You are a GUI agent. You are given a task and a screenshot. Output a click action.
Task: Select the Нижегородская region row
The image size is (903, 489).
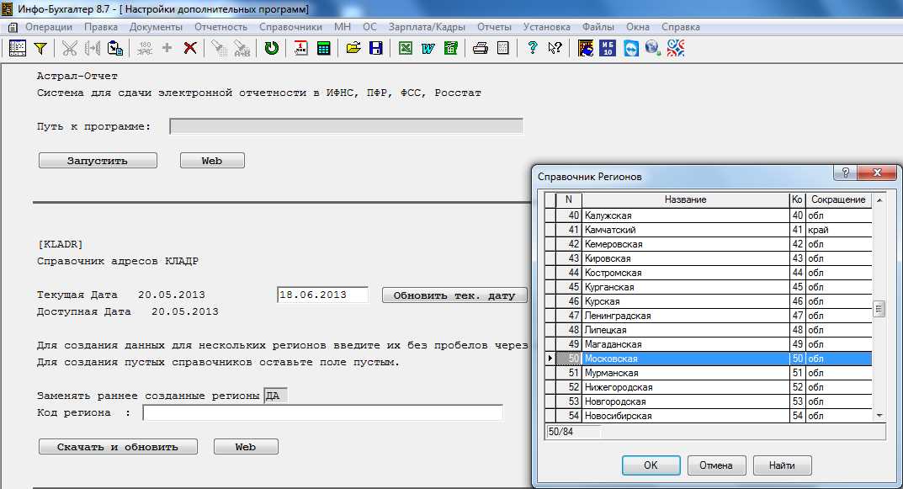pyautogui.click(x=709, y=387)
